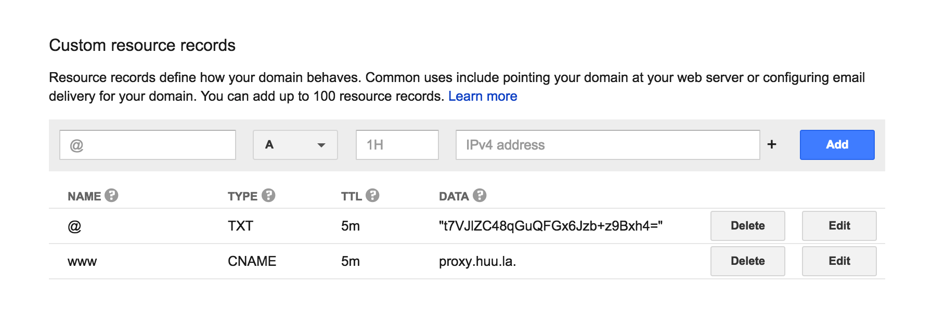The width and height of the screenshot is (932, 323).
Task: Focus the name field showing @
Action: tap(148, 145)
